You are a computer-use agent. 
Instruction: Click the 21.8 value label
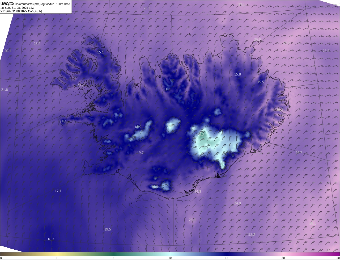tap(5, 90)
